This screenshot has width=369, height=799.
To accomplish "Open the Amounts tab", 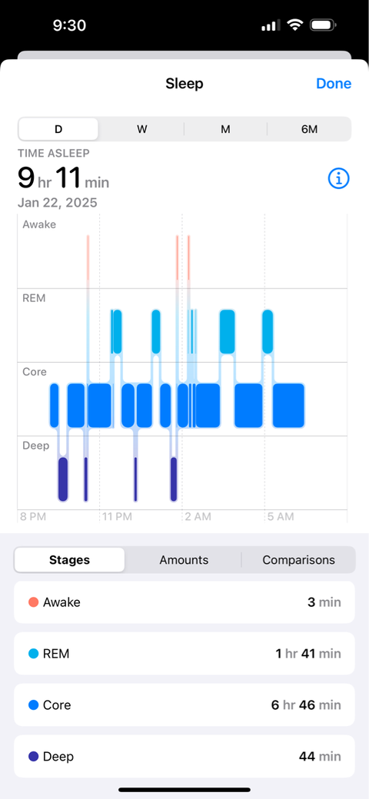I will (x=184, y=560).
